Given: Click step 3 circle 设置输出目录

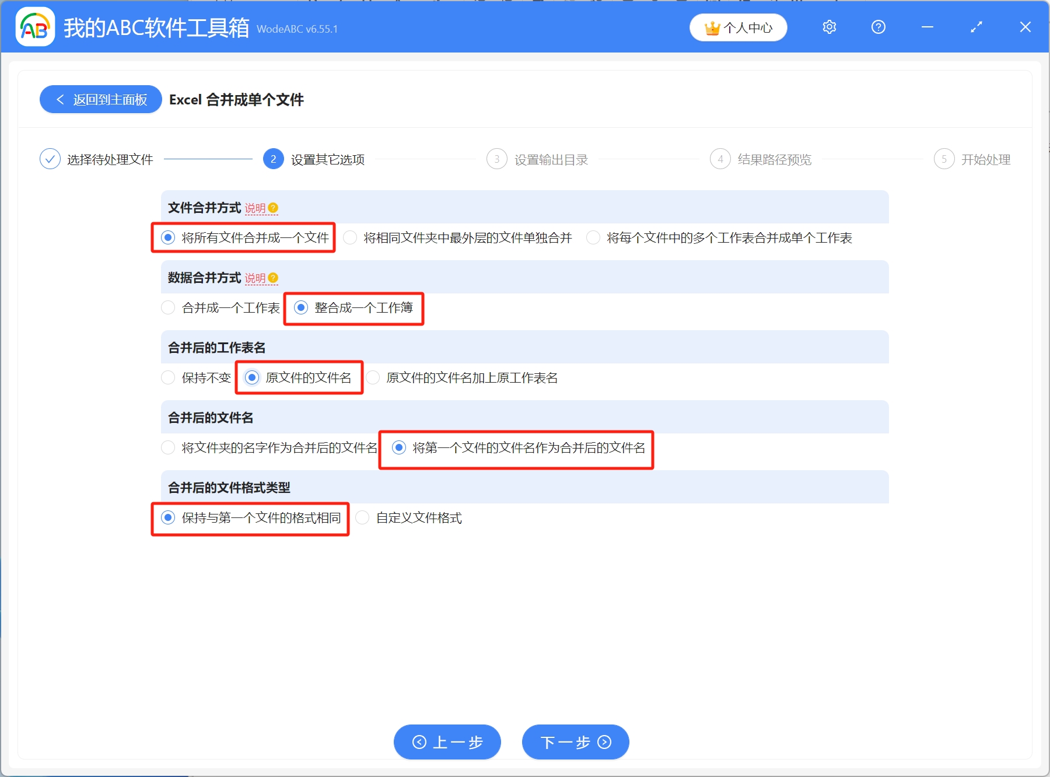Looking at the screenshot, I should pos(496,159).
